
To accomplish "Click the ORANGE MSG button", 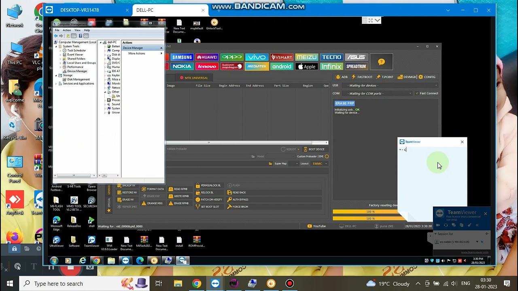I will 152,203.
